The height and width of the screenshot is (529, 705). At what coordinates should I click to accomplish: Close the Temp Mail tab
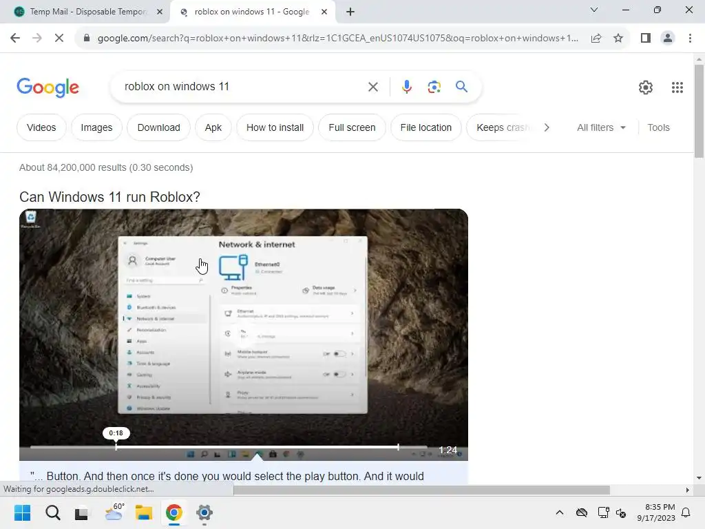point(160,12)
